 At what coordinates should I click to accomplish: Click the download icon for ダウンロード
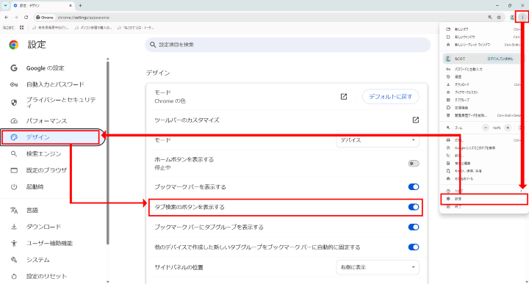click(x=14, y=227)
